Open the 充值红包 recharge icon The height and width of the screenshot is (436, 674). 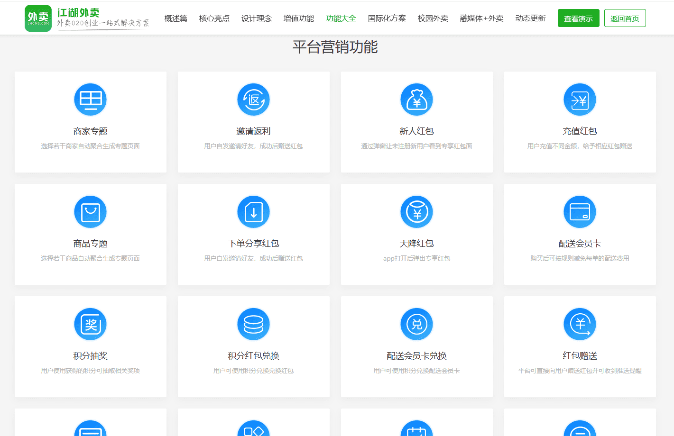click(x=580, y=100)
